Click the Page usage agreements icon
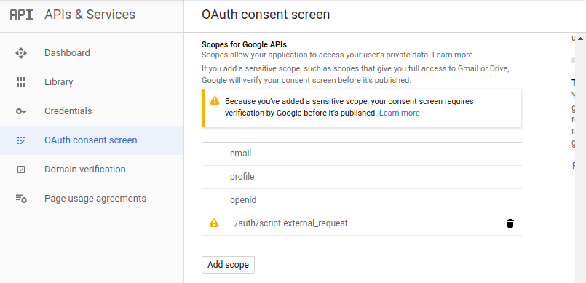The height and width of the screenshot is (283, 586). coord(21,199)
